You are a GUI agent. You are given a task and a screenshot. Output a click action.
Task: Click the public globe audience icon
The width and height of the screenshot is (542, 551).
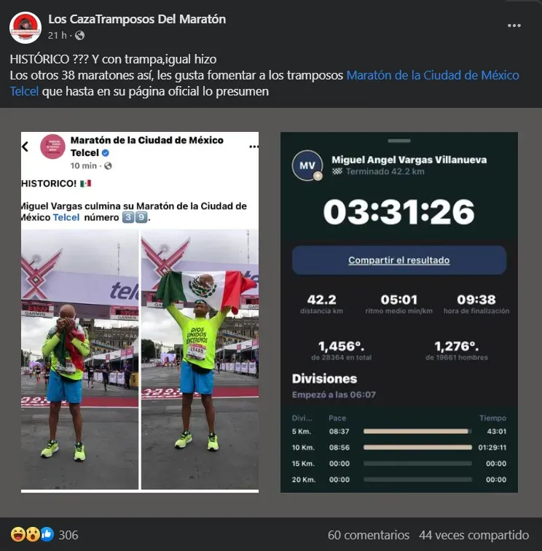tap(79, 36)
